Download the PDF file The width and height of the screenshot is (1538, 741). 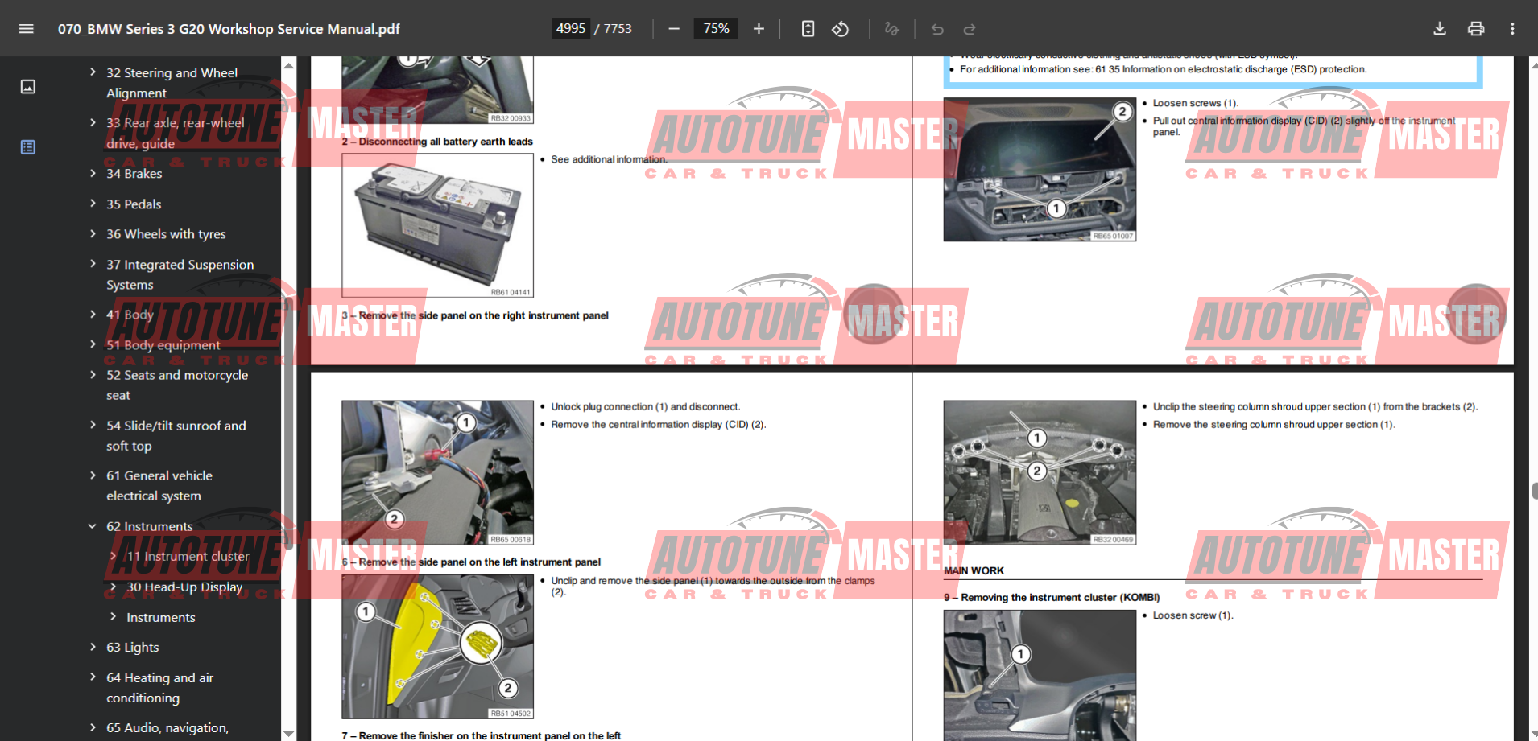1440,29
